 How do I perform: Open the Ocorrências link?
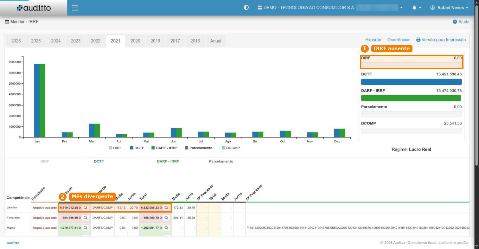click(x=399, y=40)
